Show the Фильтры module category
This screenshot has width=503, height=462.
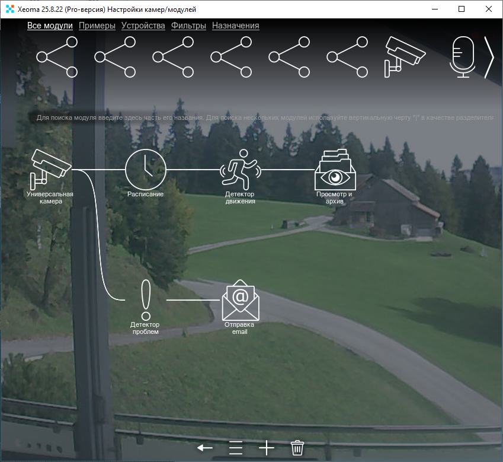[x=188, y=26]
